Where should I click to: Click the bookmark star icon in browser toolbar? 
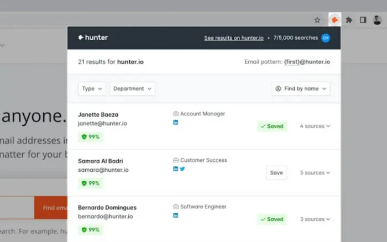tap(317, 20)
